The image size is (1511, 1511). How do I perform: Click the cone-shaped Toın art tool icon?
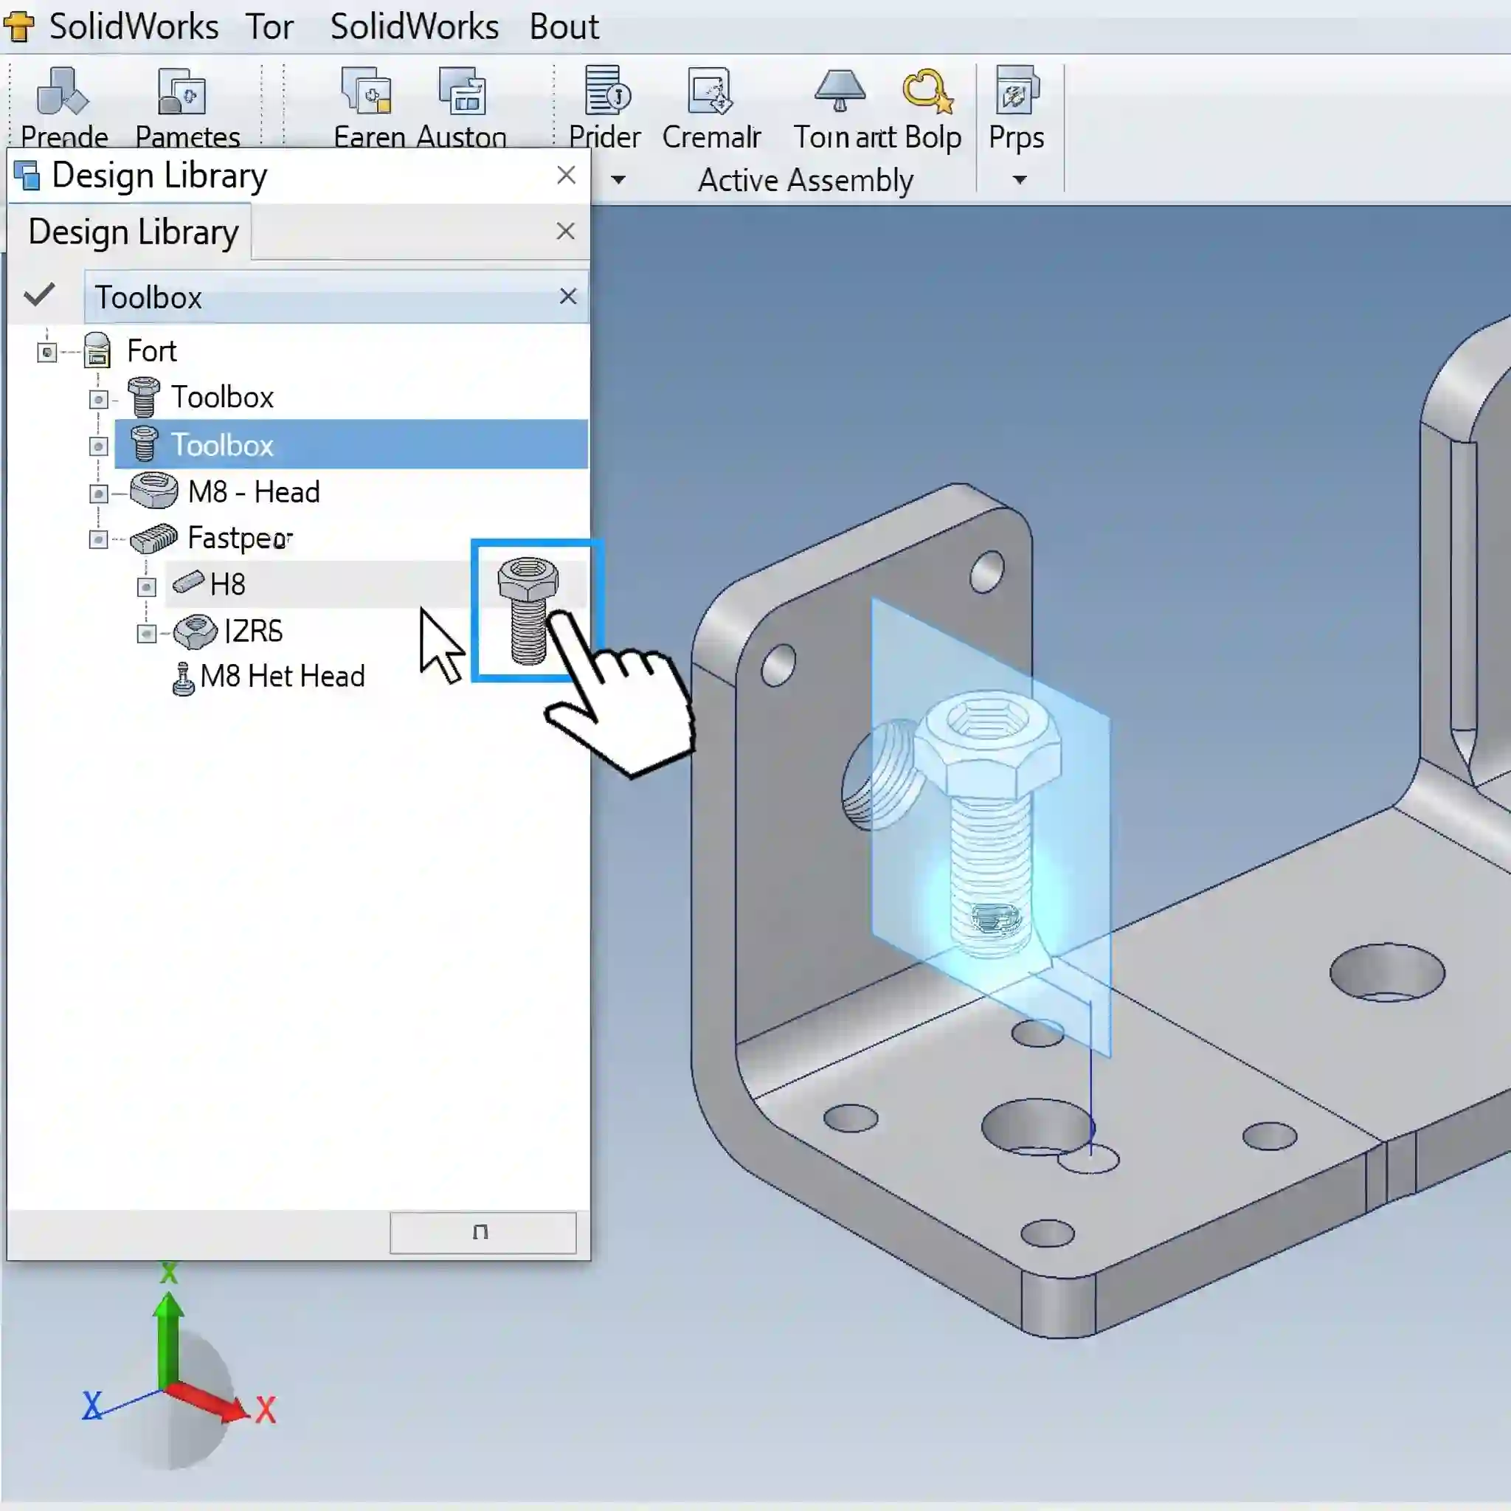point(840,91)
